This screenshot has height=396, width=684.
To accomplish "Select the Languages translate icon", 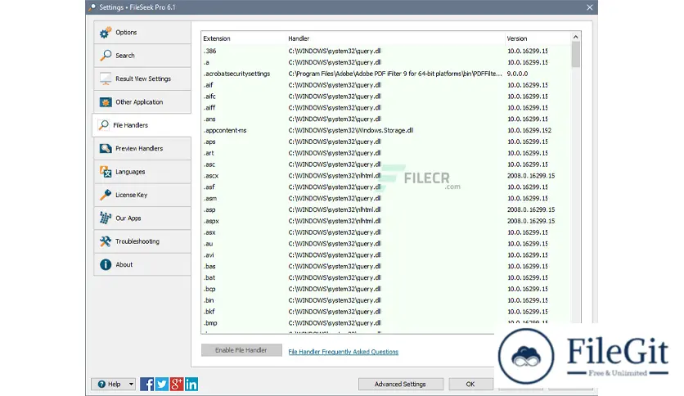I will coord(105,172).
